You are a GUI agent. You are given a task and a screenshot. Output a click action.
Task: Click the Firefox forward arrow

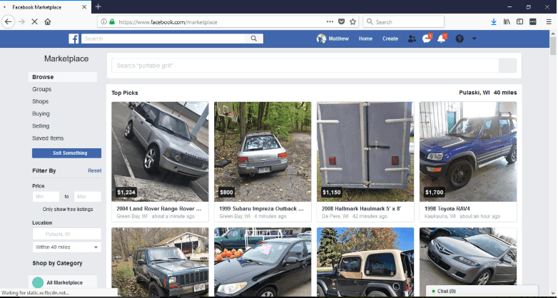click(21, 21)
